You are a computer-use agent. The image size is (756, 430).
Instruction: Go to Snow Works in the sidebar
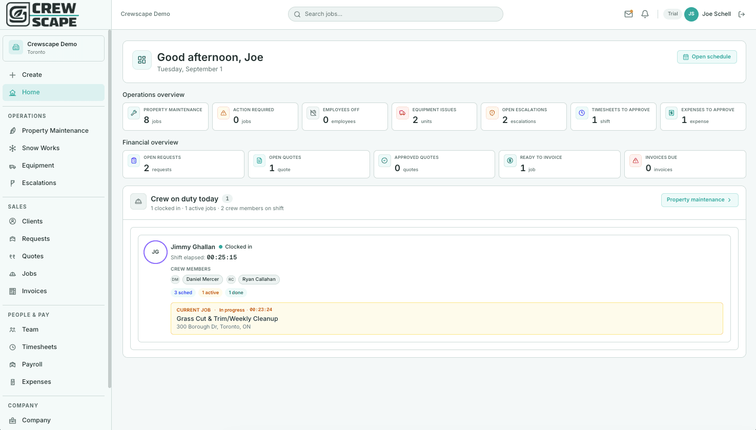click(54, 148)
